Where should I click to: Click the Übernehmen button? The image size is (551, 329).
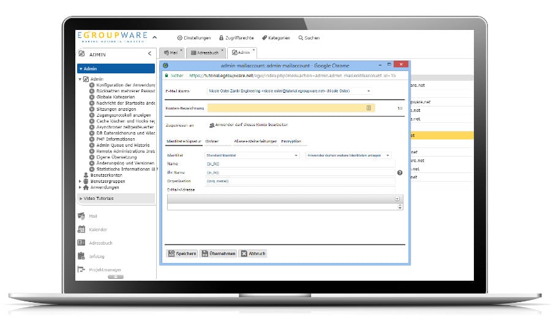[219, 254]
